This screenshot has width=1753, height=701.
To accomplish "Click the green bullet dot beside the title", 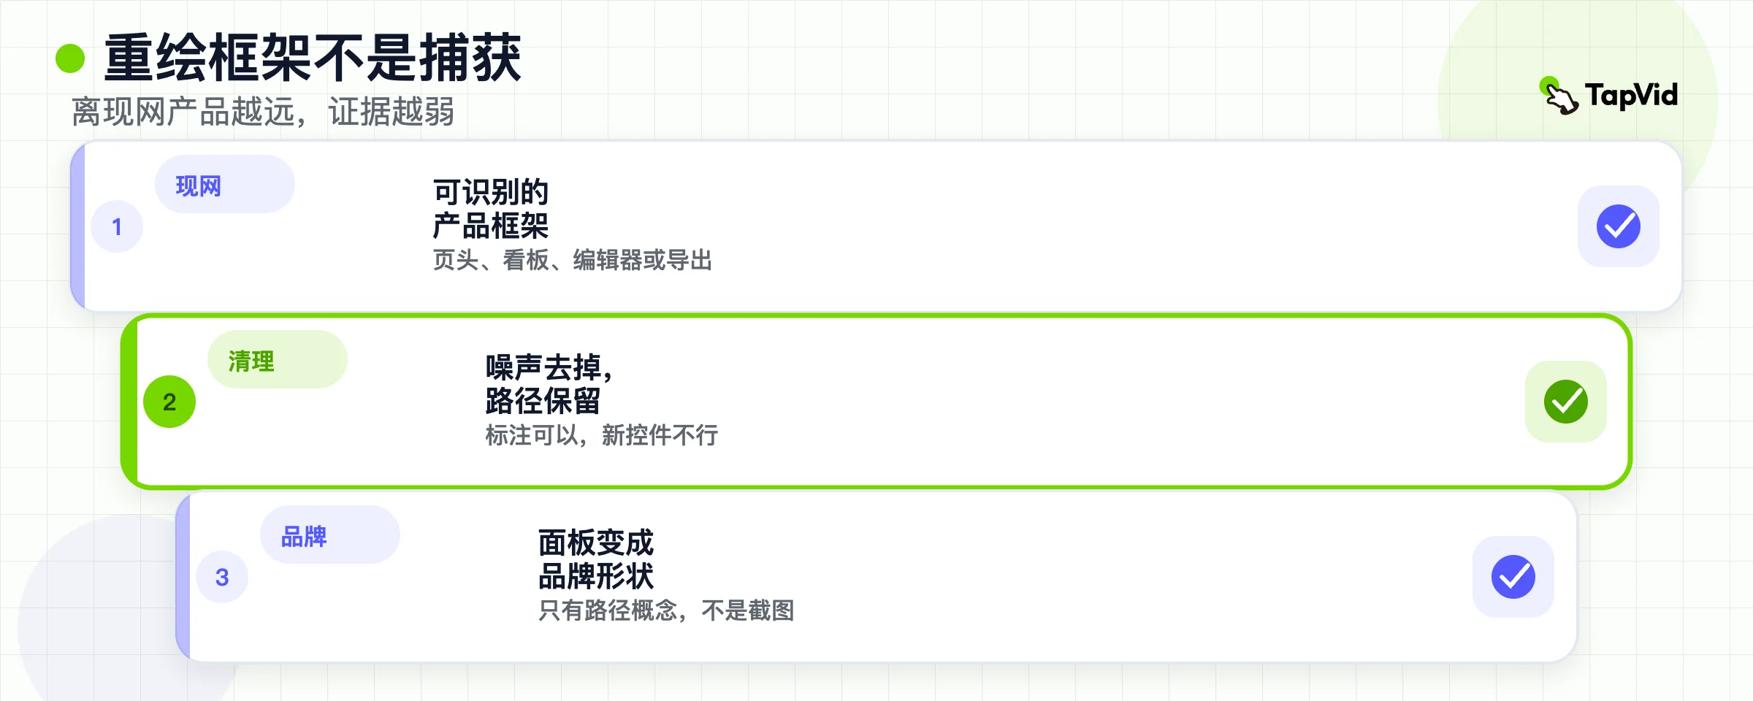I will 70,58.
